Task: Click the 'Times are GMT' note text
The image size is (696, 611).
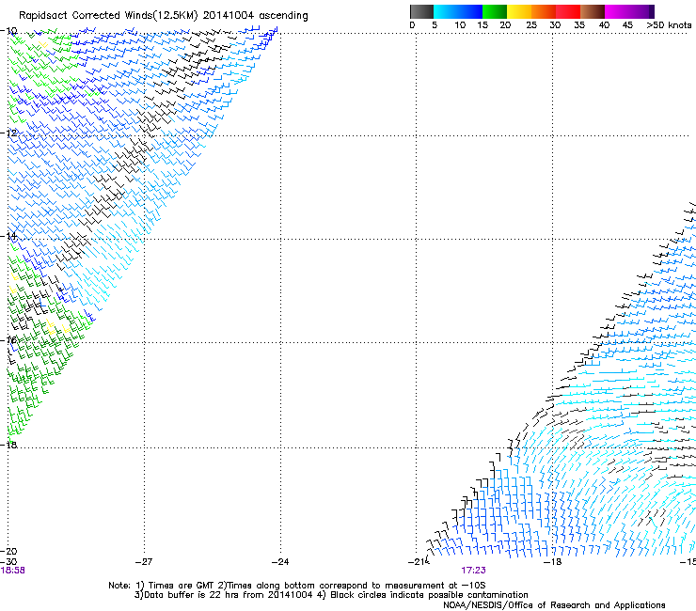Action: tap(182, 586)
